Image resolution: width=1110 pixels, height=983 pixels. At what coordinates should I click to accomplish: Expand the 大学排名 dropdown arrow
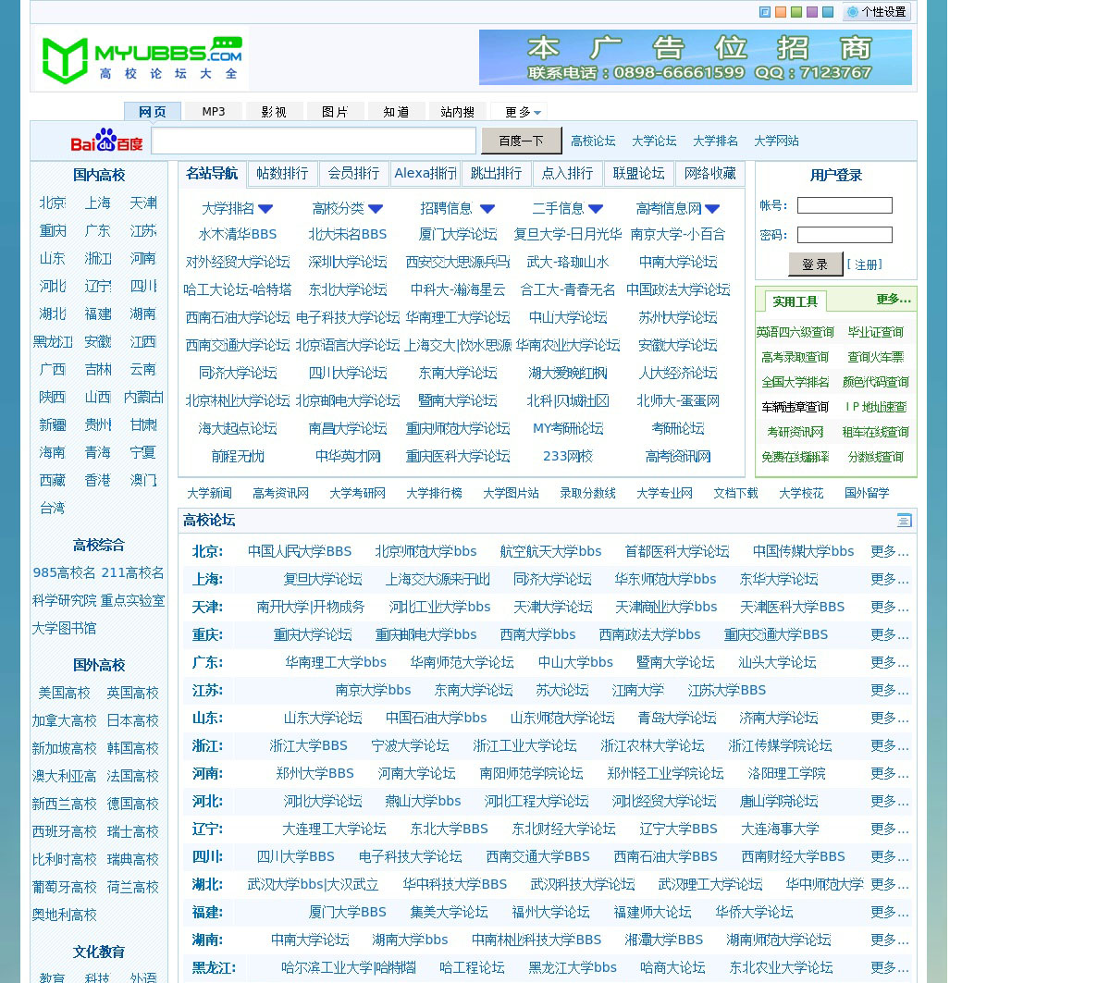click(265, 209)
